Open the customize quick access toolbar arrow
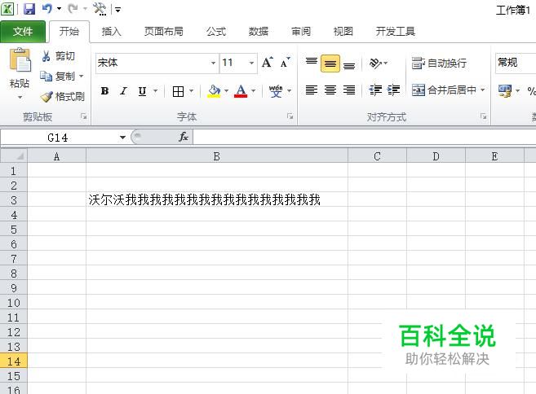 [118, 10]
